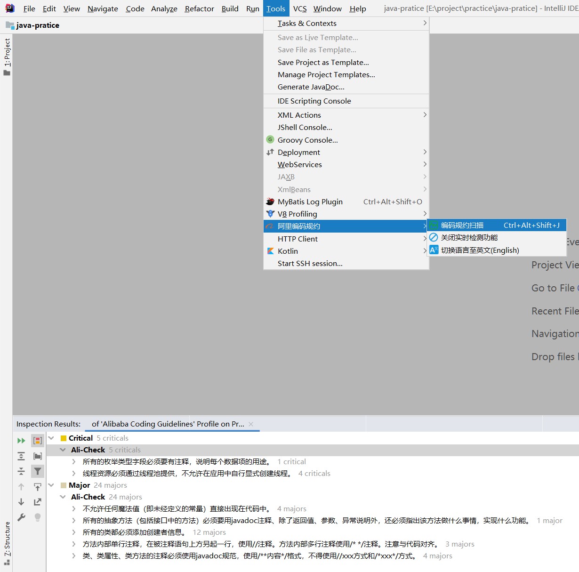Screen dimensions: 579x572
Task: Open the VCS menu
Action: [299, 8]
